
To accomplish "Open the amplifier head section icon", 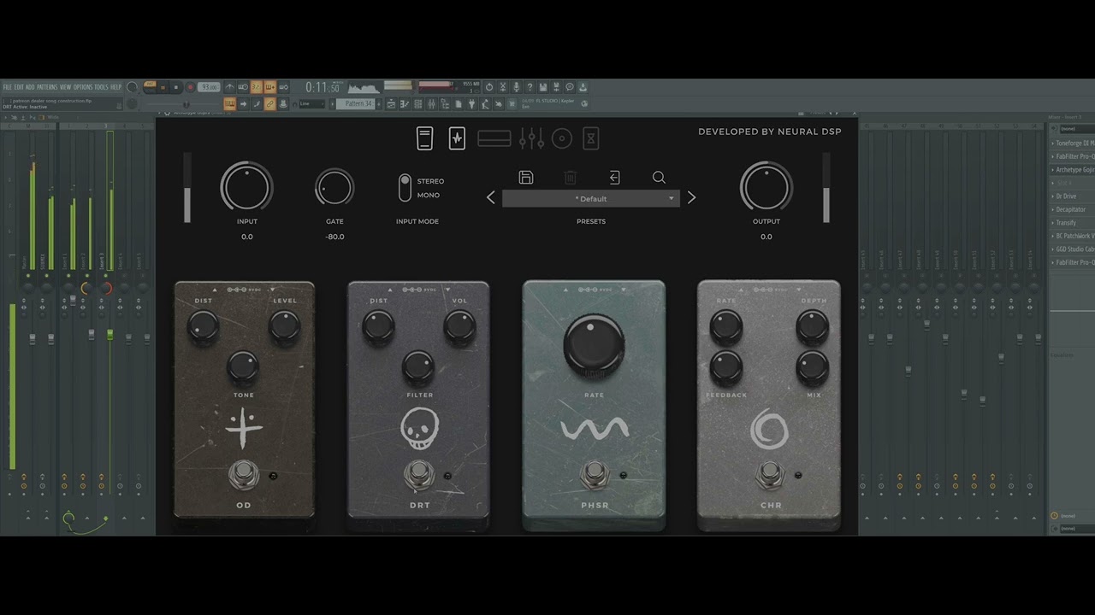I will point(494,138).
